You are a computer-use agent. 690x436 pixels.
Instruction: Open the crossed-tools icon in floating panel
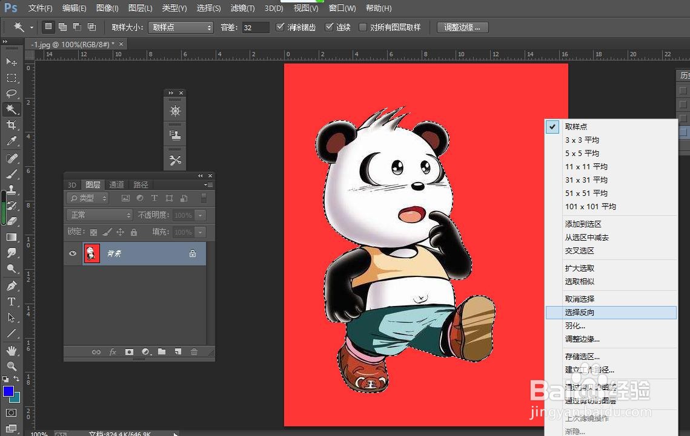pos(175,161)
